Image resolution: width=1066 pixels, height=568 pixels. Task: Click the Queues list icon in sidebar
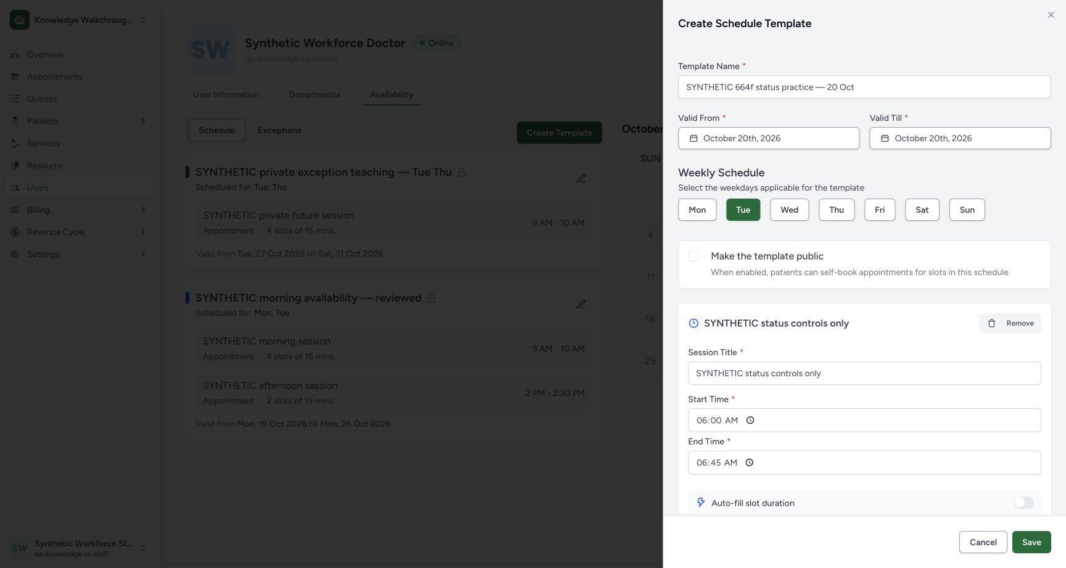[15, 99]
